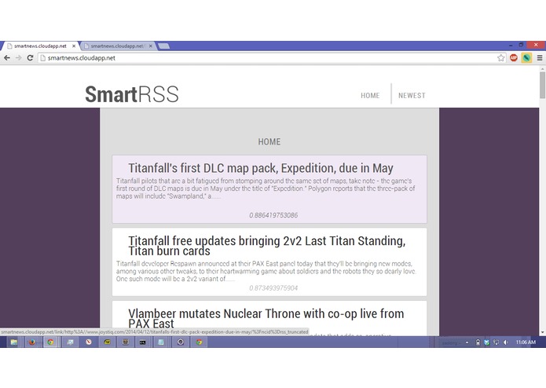The height and width of the screenshot is (388, 546).
Task: Bookmark this page with the star icon
Action: pos(500,58)
